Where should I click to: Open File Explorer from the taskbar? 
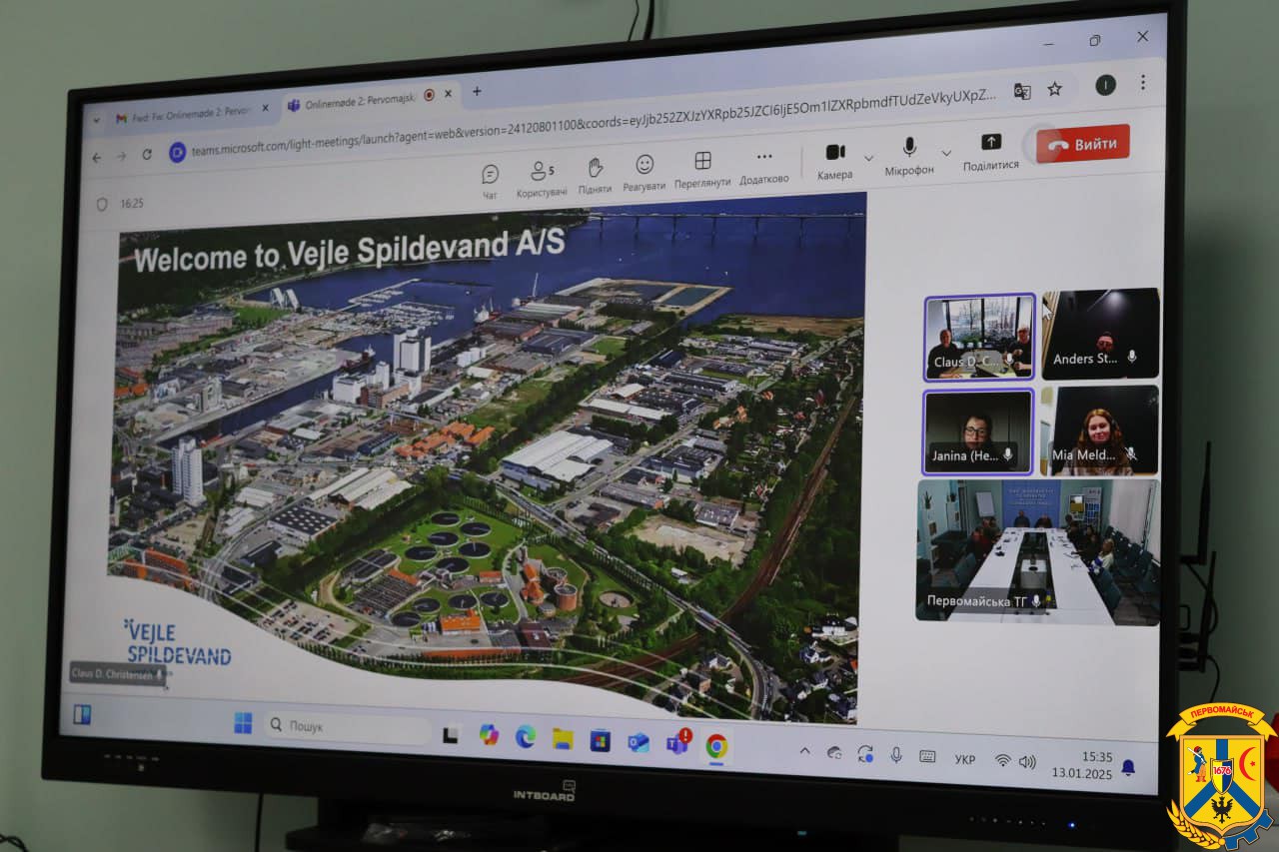[563, 738]
